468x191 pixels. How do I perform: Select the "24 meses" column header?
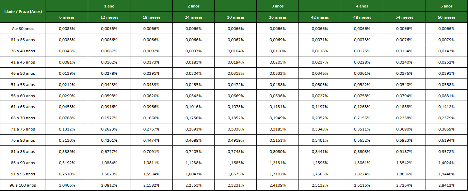click(x=193, y=17)
